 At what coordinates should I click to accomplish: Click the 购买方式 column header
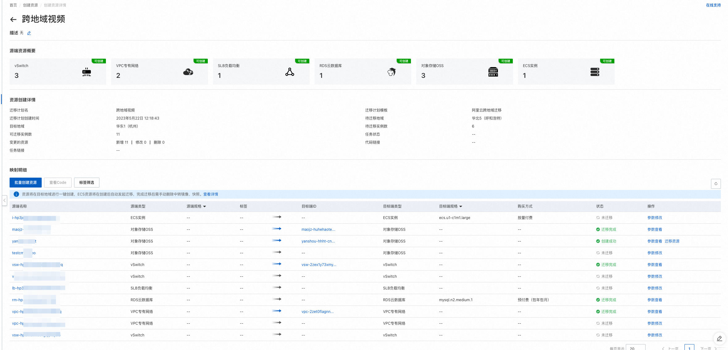tap(525, 206)
